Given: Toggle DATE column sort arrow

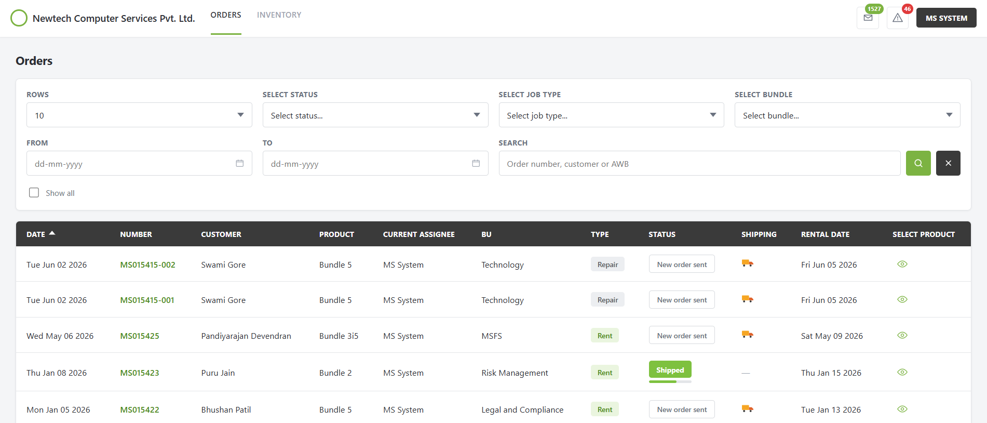Looking at the screenshot, I should (52, 233).
